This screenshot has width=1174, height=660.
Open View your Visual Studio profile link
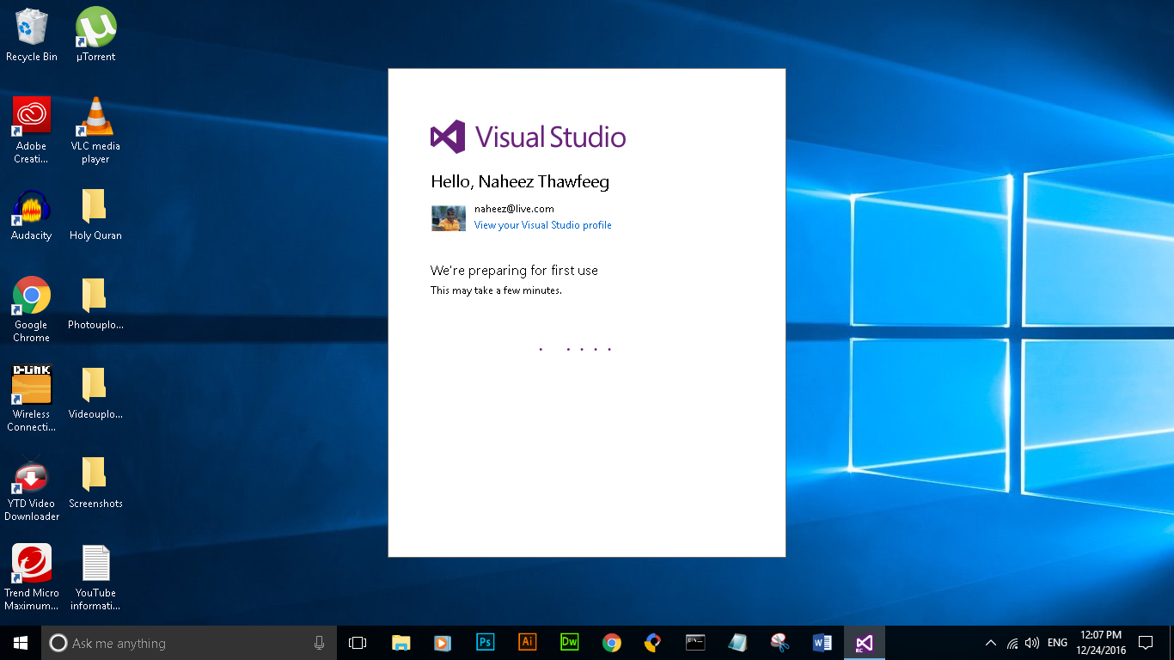point(543,225)
